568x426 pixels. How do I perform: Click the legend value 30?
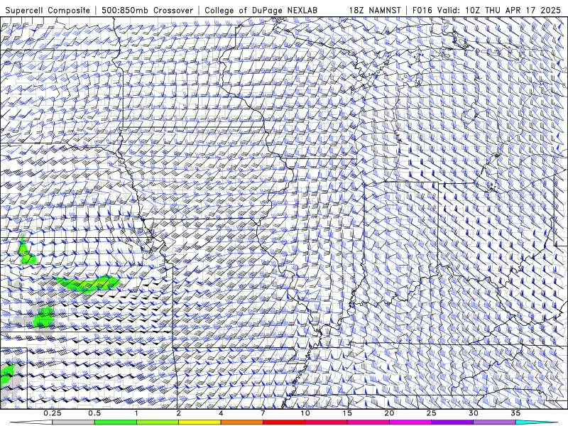pos(473,413)
